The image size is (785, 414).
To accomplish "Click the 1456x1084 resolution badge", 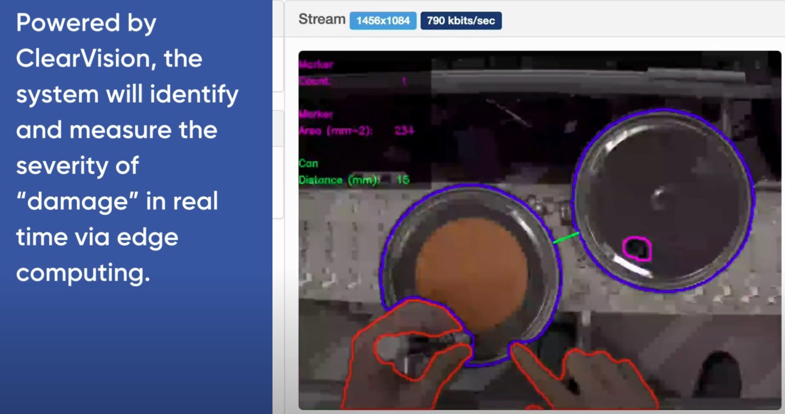I will pos(383,21).
